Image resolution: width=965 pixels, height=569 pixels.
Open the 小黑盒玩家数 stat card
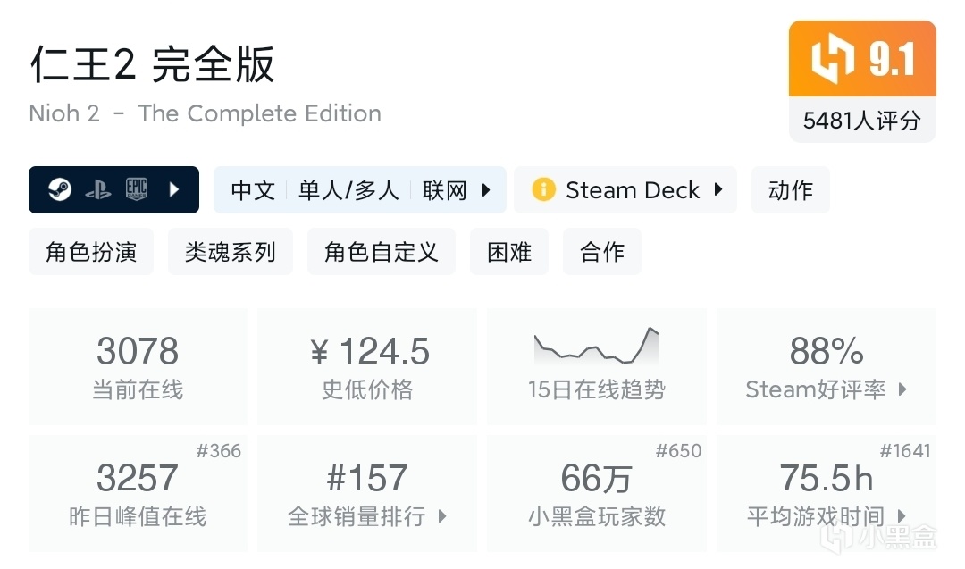[596, 493]
